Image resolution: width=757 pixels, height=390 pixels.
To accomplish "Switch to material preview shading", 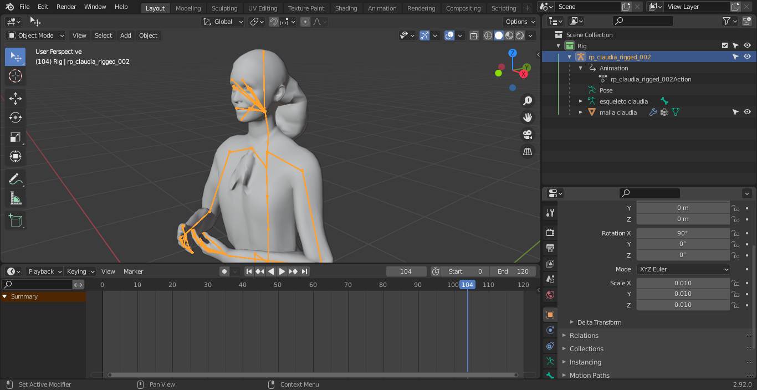I will (x=509, y=35).
